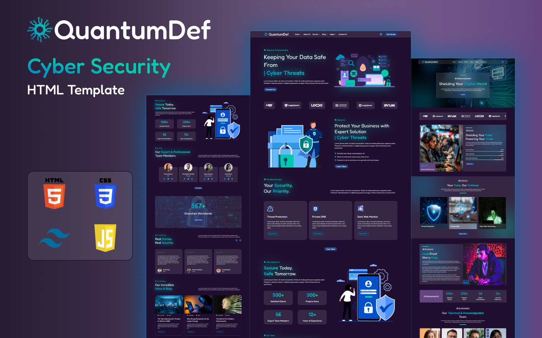The width and height of the screenshot is (542, 338).
Task: Open the Blog dropdown in center navbar
Action: point(325,34)
